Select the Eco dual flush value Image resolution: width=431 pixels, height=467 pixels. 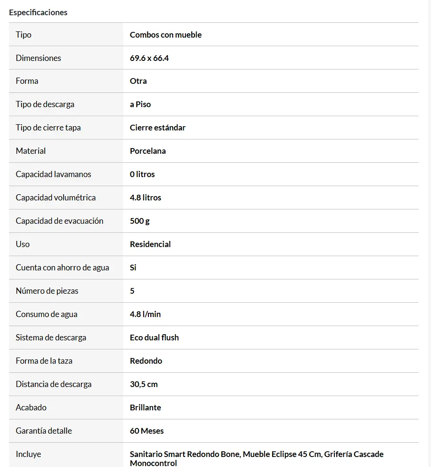click(x=154, y=338)
